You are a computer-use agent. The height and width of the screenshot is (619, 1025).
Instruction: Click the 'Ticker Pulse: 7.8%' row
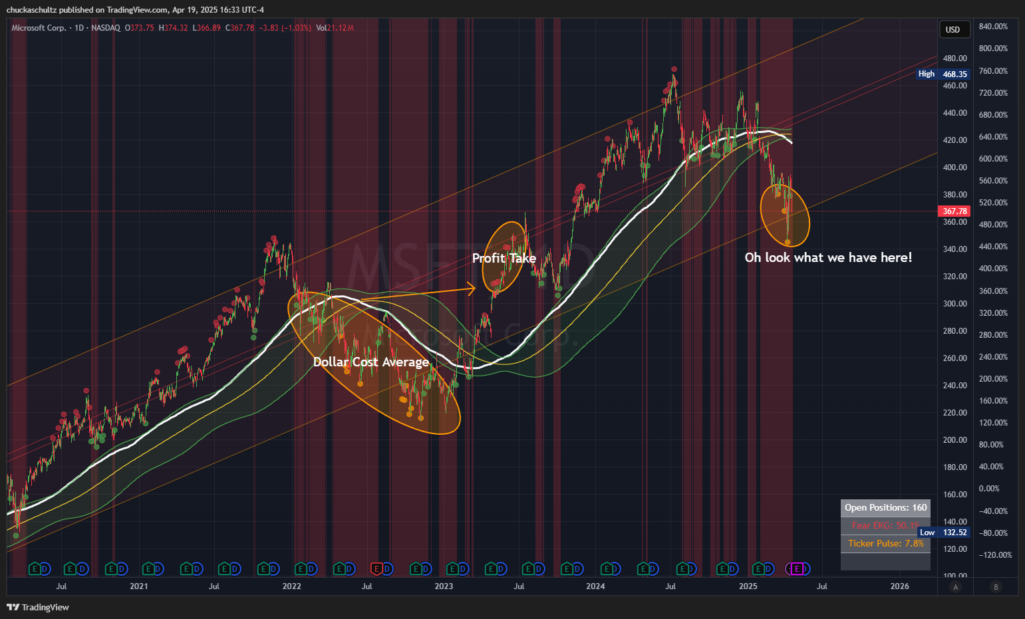pos(885,543)
